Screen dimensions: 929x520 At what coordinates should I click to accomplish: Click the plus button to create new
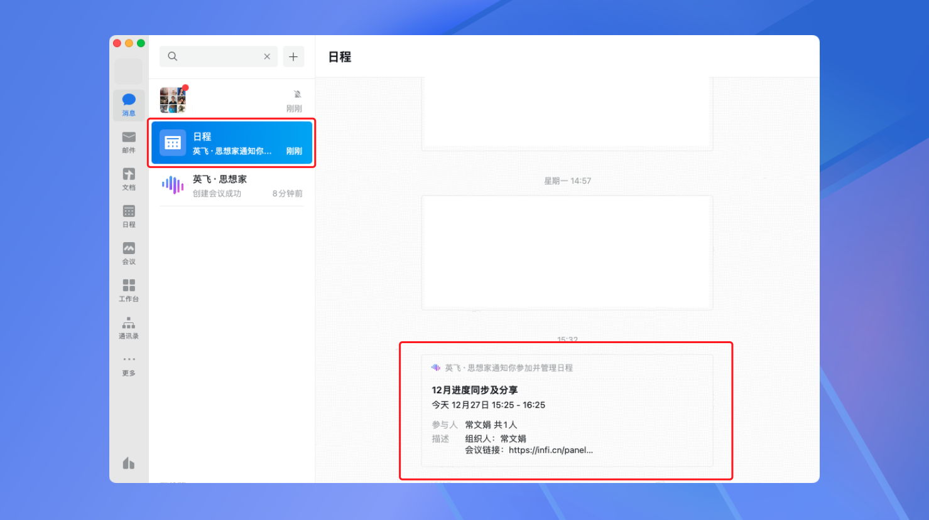click(x=293, y=56)
